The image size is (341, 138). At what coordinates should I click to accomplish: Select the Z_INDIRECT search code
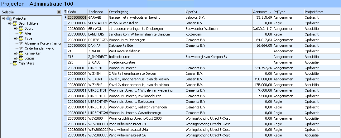click(x=98, y=57)
